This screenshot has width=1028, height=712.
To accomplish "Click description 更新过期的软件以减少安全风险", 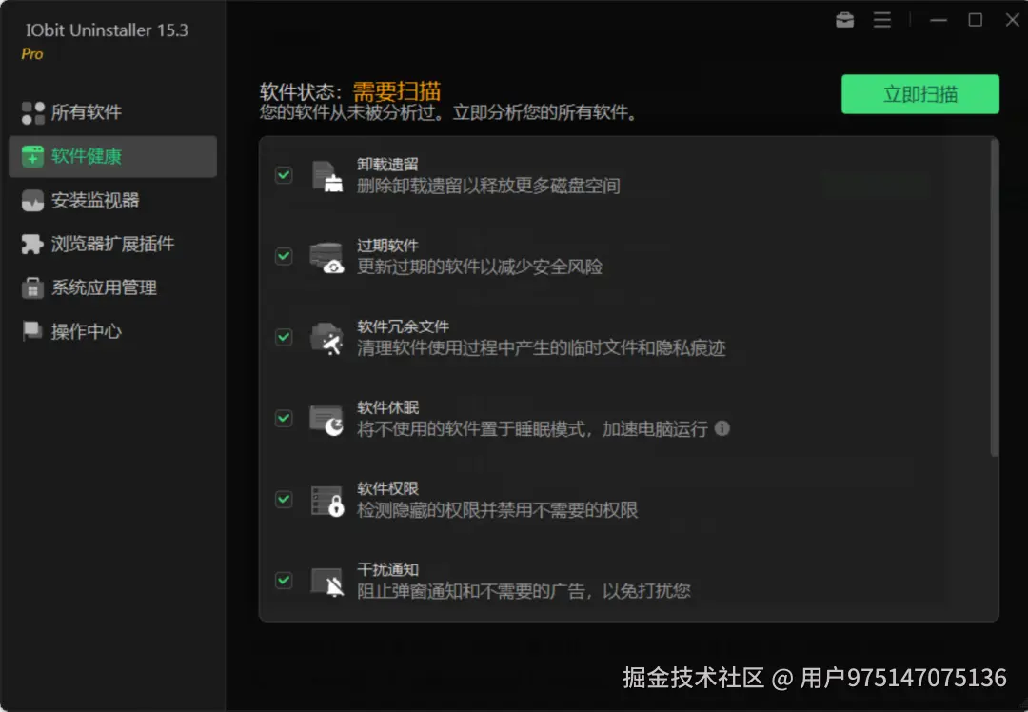I will pyautogui.click(x=480, y=267).
